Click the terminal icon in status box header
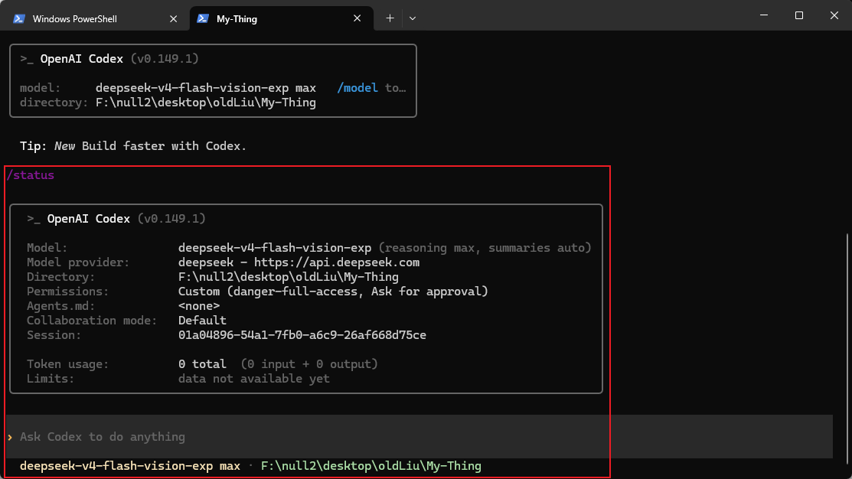Screen dimensions: 852x479 tap(34, 219)
